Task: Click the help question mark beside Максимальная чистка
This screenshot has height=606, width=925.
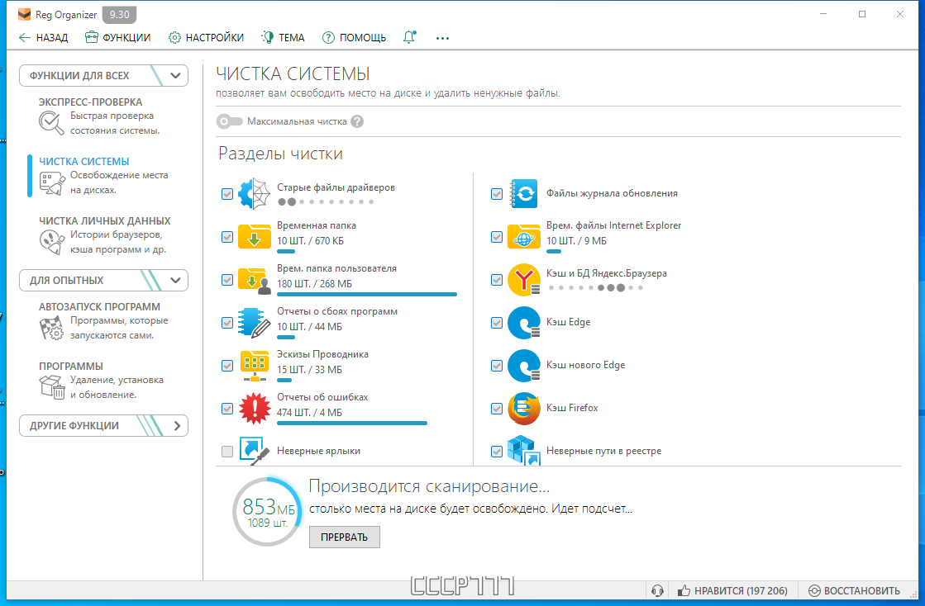Action: click(x=357, y=121)
